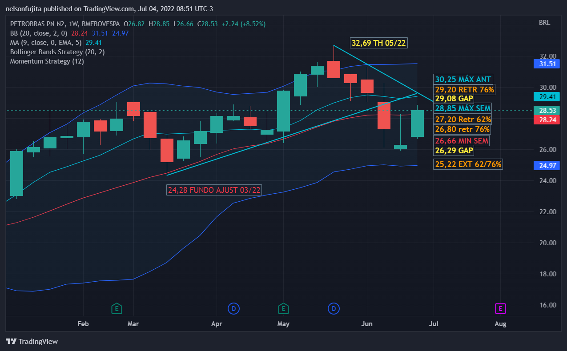Click the latest green weekly candle
This screenshot has height=351, width=567.
pos(417,124)
